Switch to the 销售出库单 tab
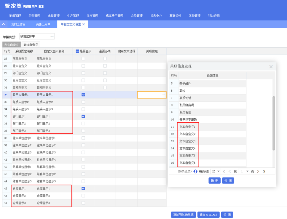The height and width of the screenshot is (219, 287). (43, 24)
